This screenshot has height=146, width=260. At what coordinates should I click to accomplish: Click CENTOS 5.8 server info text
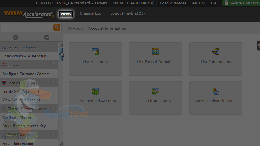click(x=72, y=3)
